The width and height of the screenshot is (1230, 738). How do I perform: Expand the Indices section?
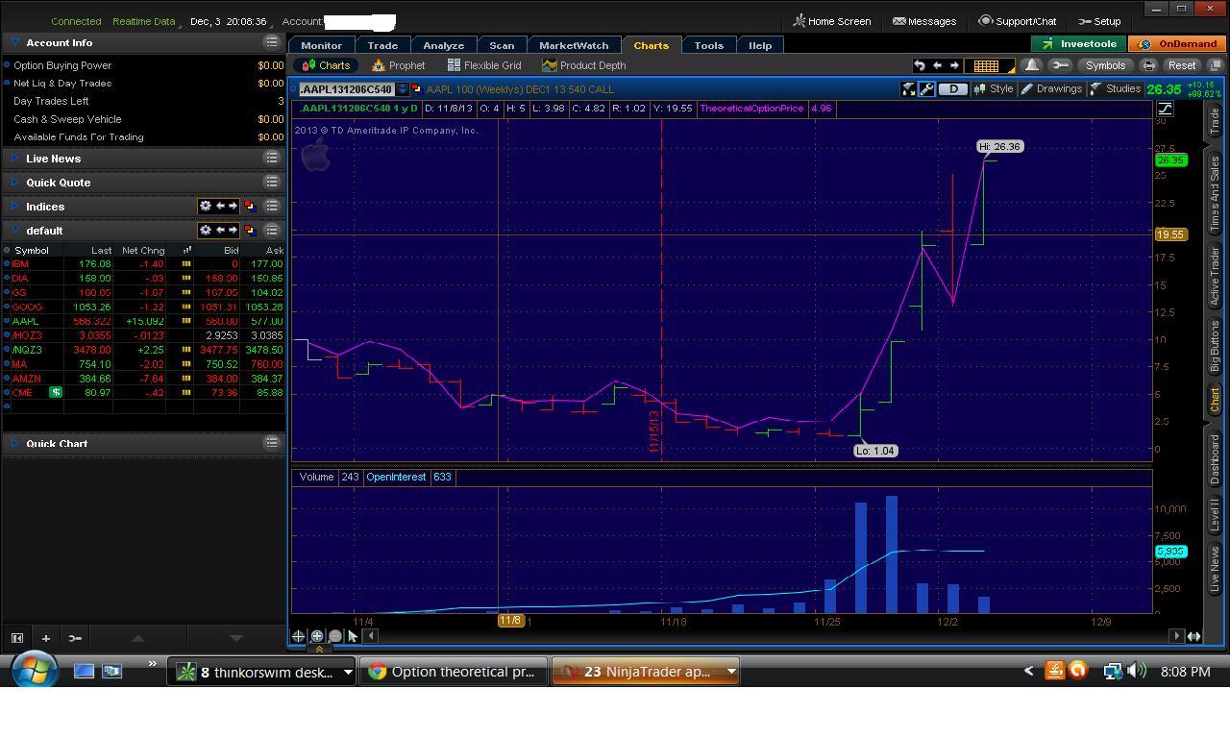[15, 206]
